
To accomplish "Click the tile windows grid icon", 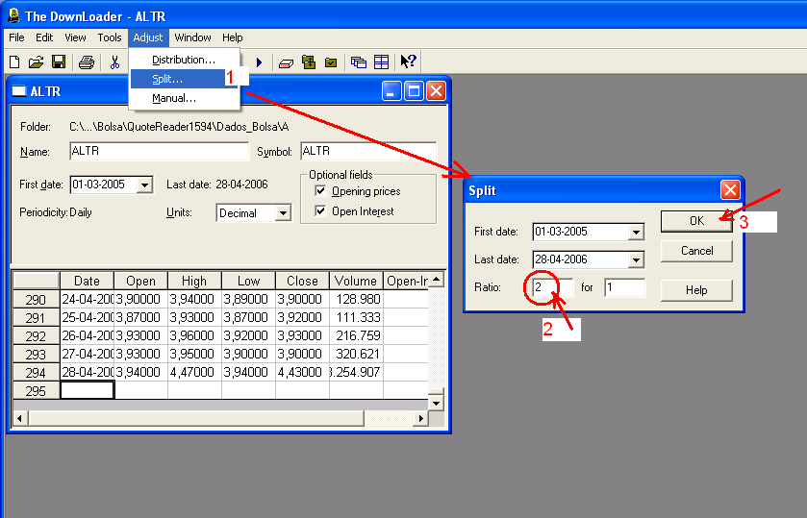I will coord(381,62).
